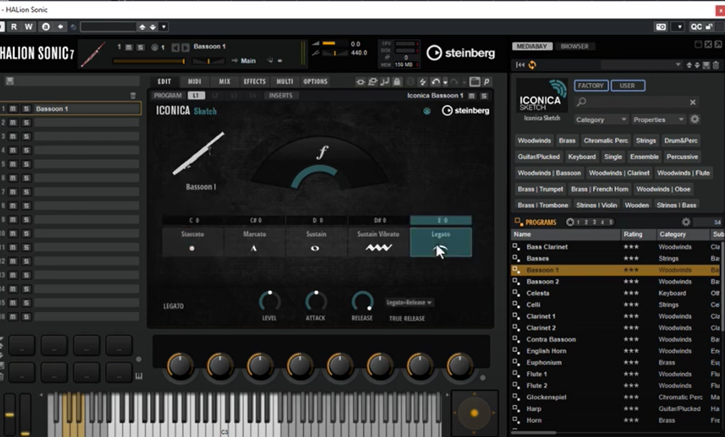Viewport: 725px width, 437px height.
Task: Click the P button in the edit toolbar
Action: coord(487,81)
